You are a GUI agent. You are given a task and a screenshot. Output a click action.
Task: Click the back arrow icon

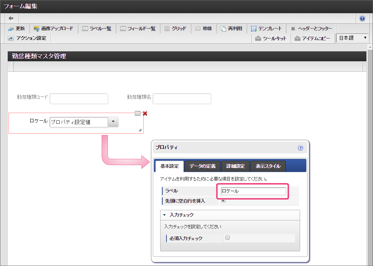click(x=11, y=18)
